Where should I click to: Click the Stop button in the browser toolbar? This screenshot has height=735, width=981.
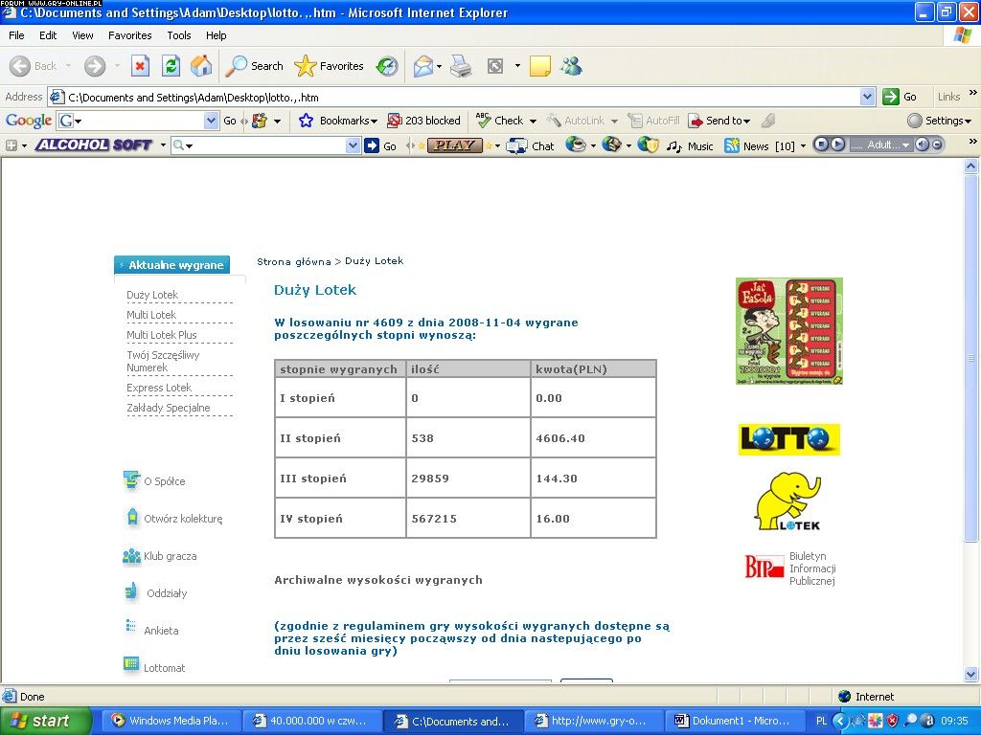point(140,66)
